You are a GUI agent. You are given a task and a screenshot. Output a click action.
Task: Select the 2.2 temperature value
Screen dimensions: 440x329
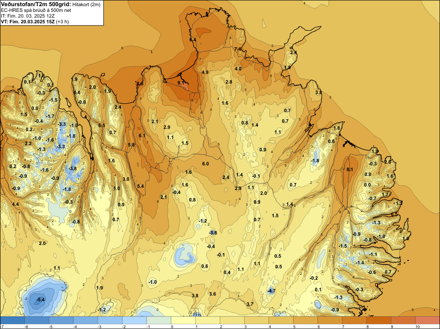[x=28, y=143]
